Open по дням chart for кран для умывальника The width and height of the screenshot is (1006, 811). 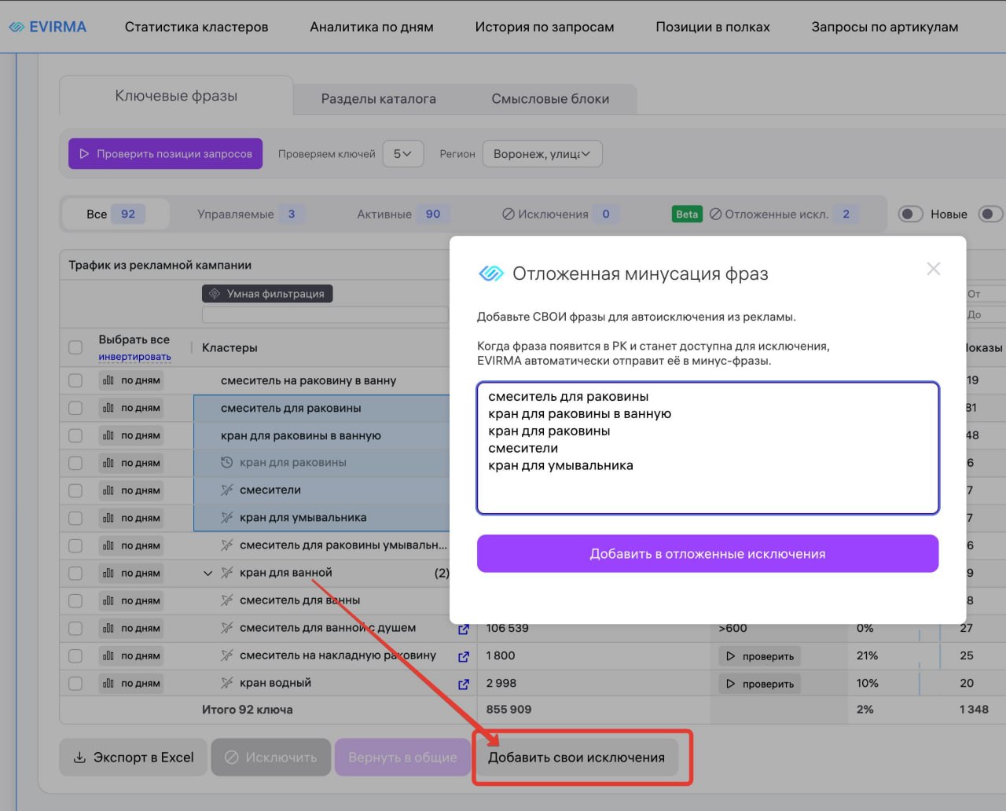131,518
